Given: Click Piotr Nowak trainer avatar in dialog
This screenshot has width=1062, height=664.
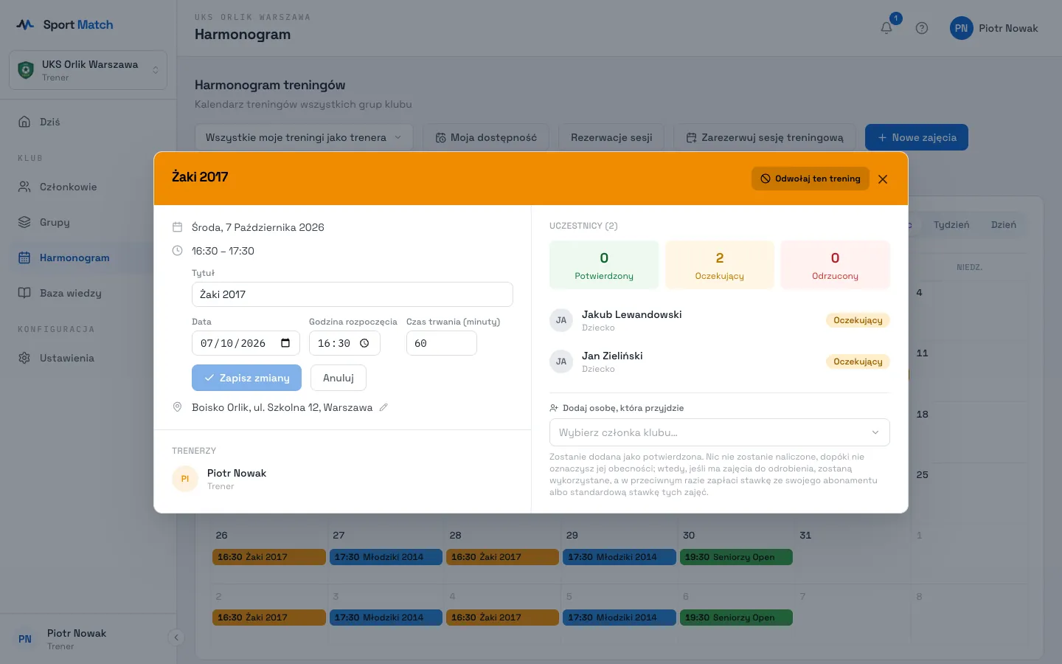Looking at the screenshot, I should click(x=185, y=479).
